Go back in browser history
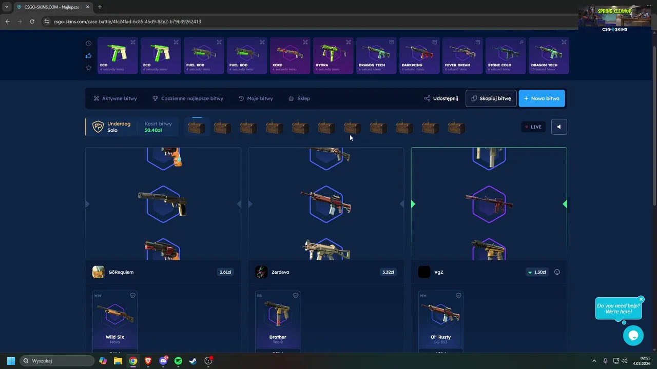 pyautogui.click(x=7, y=22)
